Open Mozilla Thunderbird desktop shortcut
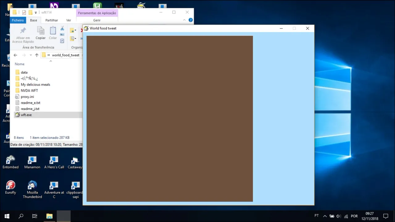The image size is (395, 222). coord(32,190)
